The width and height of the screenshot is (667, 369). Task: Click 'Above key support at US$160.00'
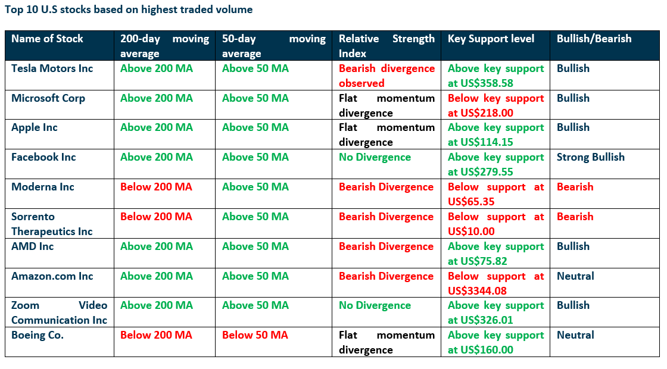coord(495,342)
